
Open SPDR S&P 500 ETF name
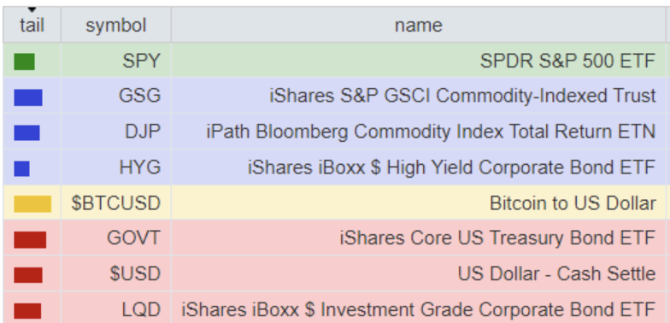[x=567, y=62]
